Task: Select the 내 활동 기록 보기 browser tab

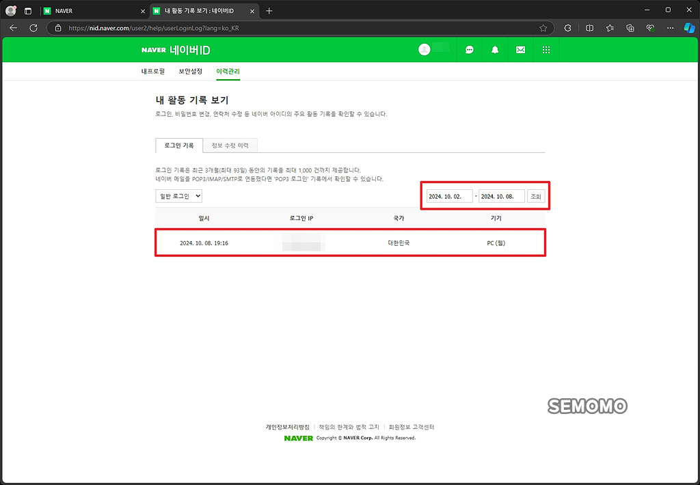Action: pos(204,11)
